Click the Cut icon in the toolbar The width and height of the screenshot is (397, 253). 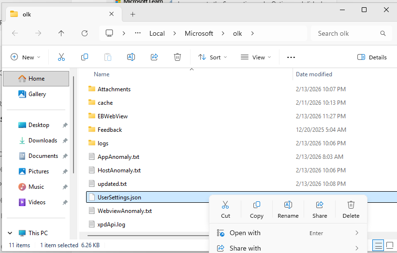pos(61,57)
